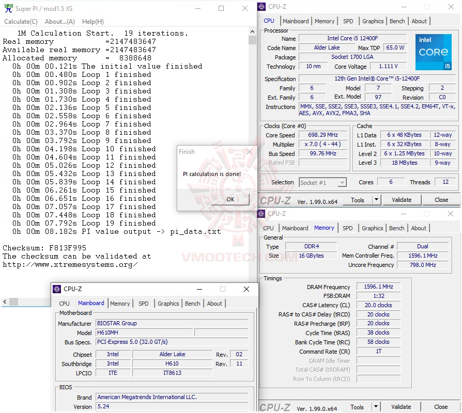Click CPU-Z chip icon in Memory window title
This screenshot has width=462, height=413.
pos(261,213)
